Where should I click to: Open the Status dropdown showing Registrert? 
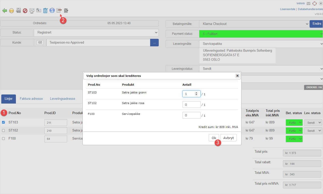coord(96,33)
